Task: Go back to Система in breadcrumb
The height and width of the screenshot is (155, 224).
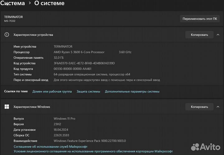Action: pos(13,3)
